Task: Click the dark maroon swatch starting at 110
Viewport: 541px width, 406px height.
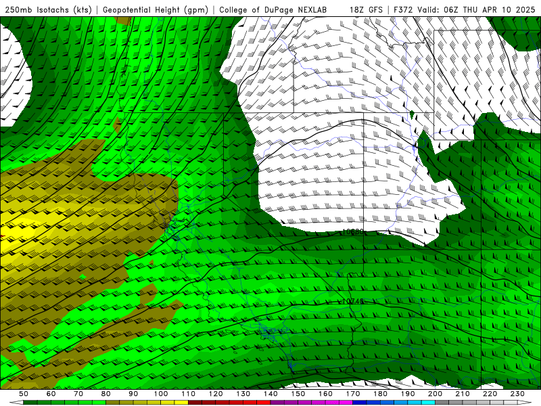Action: [195, 403]
